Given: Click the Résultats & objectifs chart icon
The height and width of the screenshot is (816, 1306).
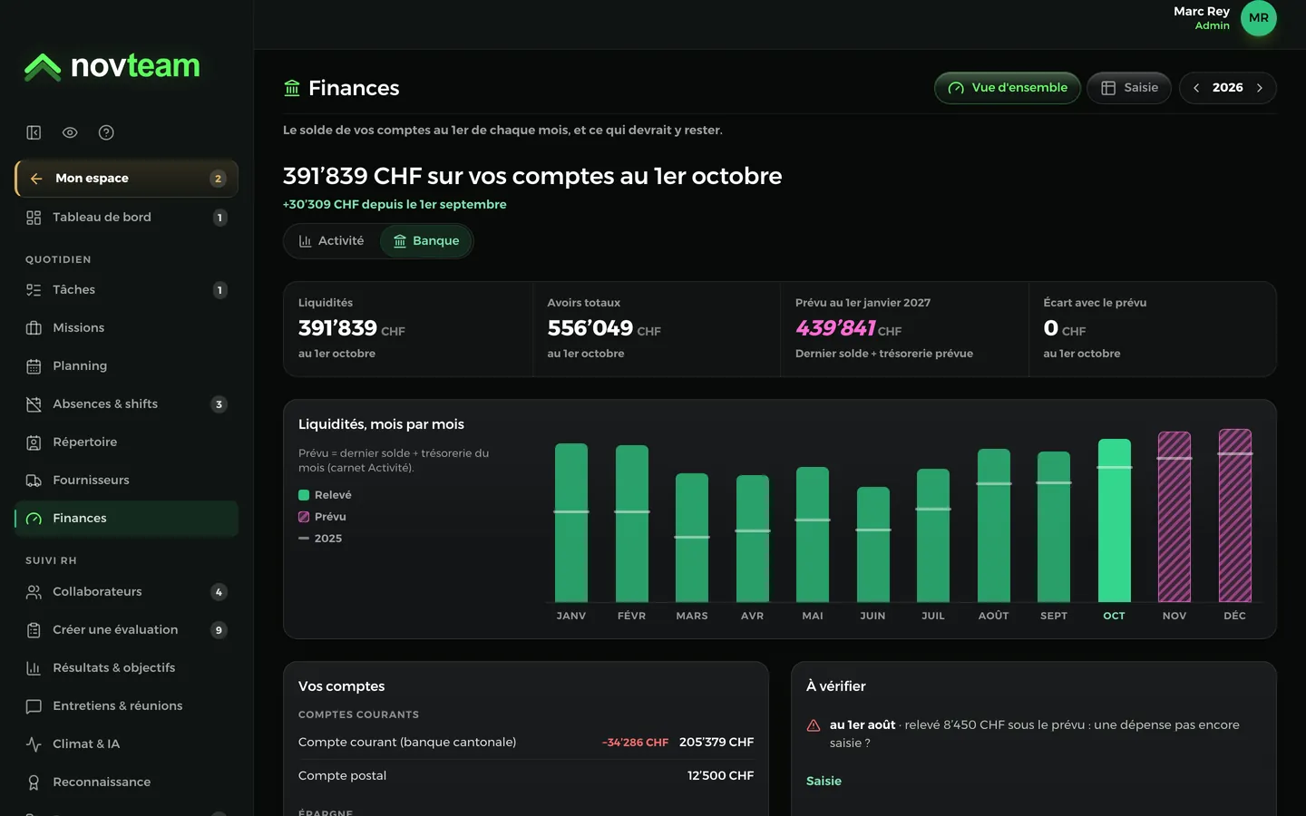Looking at the screenshot, I should point(34,668).
